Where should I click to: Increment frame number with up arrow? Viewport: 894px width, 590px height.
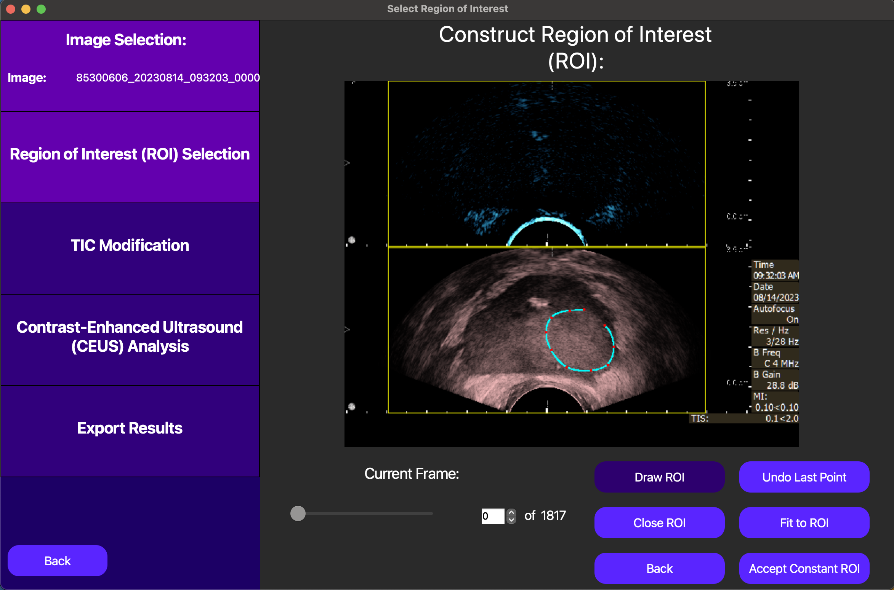coord(511,512)
